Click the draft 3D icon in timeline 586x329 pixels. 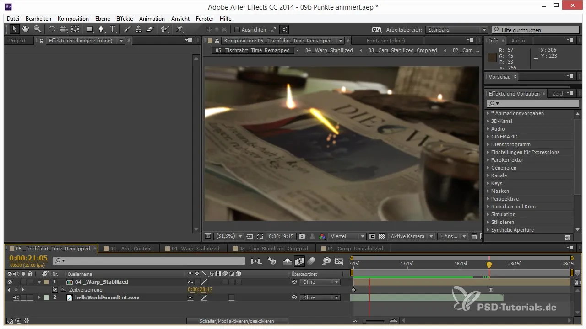point(272,261)
